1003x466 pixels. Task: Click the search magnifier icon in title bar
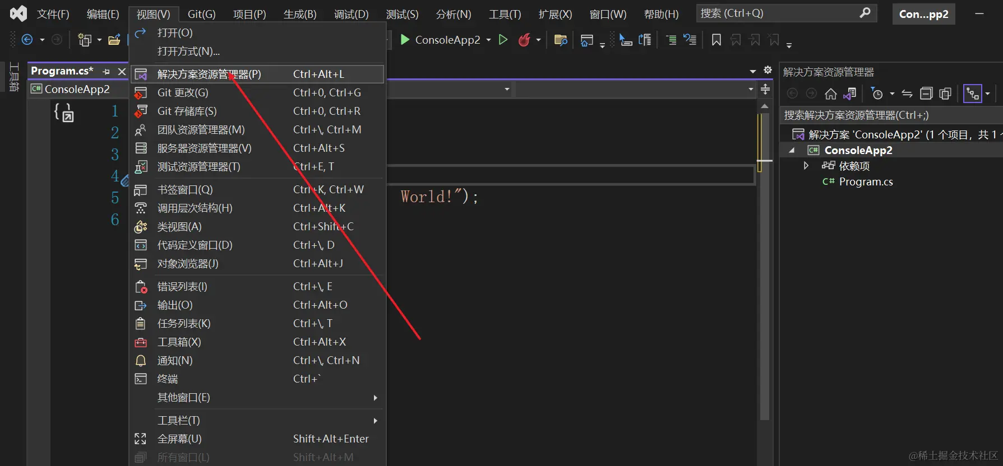tap(865, 13)
